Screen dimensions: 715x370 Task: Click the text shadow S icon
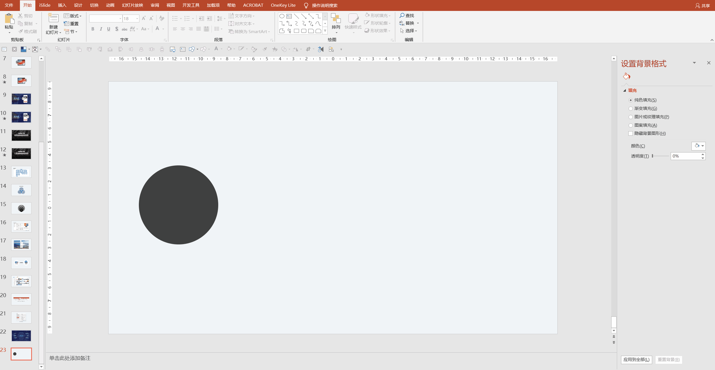pos(116,29)
